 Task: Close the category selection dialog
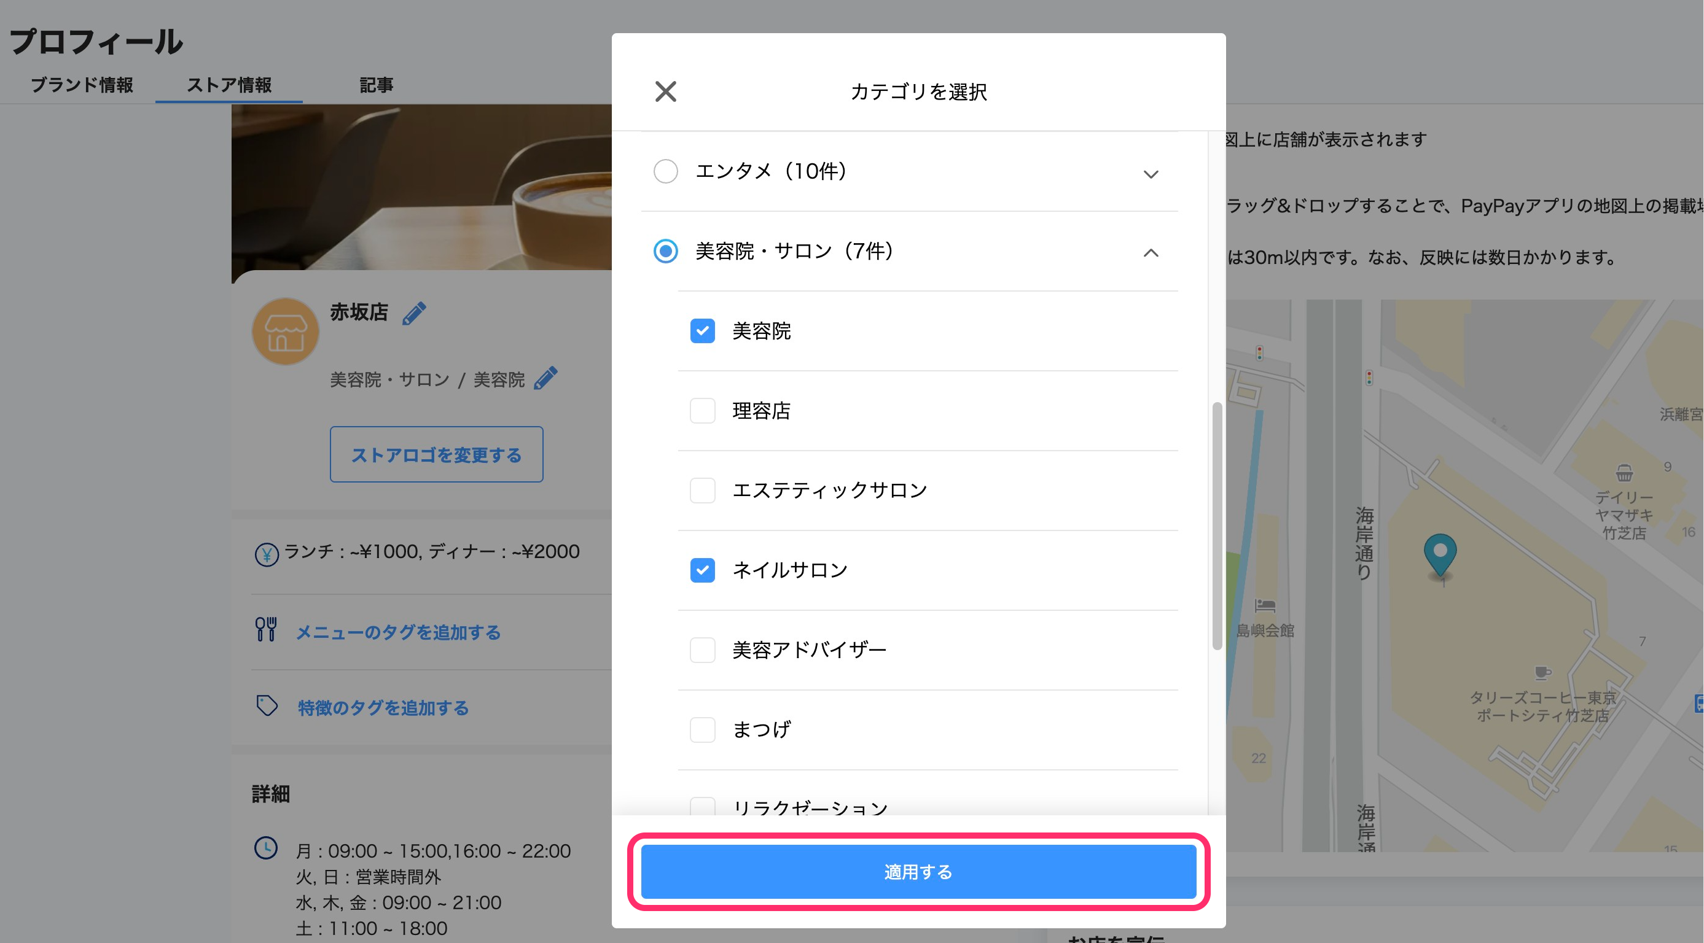click(x=665, y=91)
